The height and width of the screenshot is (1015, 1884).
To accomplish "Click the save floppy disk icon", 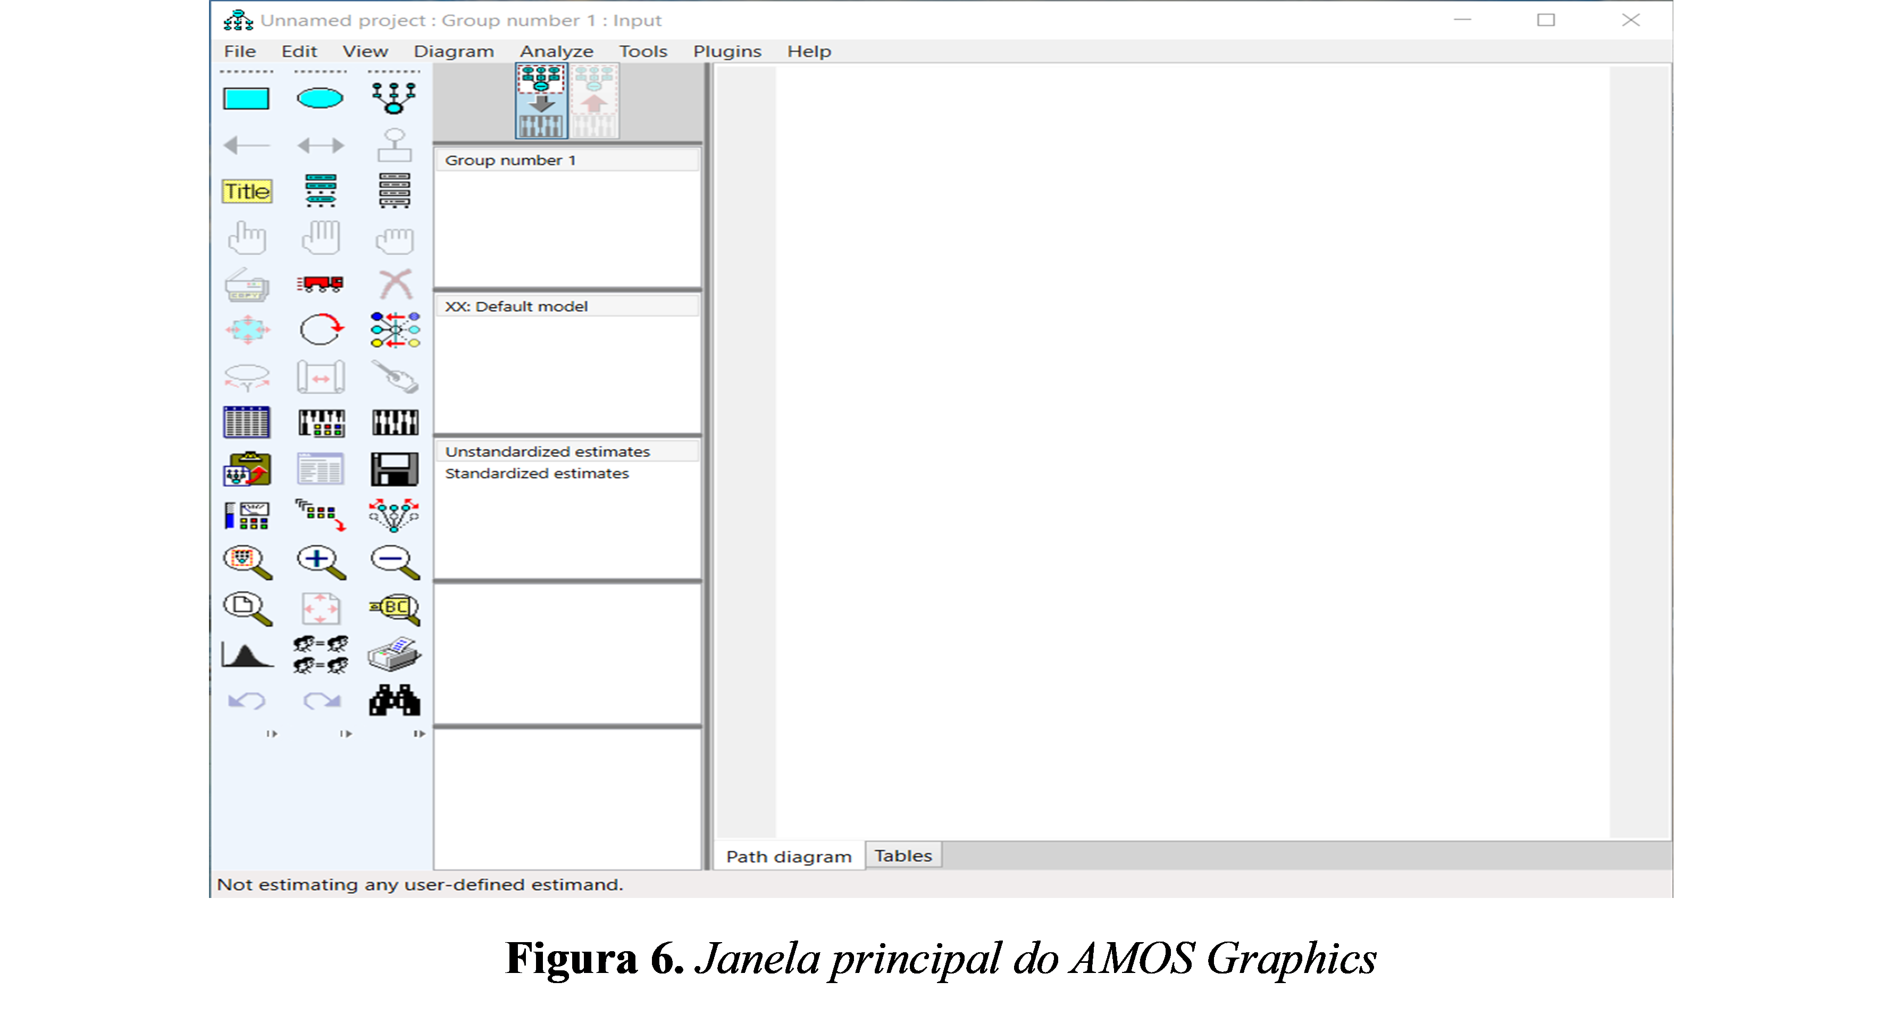I will (394, 469).
